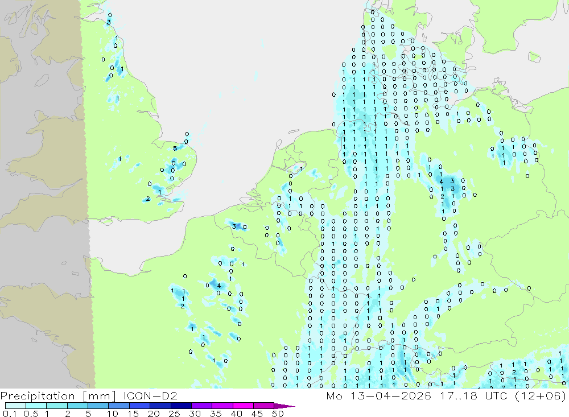569x417 pixels.
Task: Click the legend label '25'
Action: click(174, 414)
